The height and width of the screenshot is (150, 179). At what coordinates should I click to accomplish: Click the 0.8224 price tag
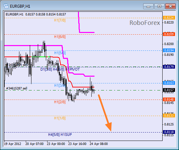169,18
